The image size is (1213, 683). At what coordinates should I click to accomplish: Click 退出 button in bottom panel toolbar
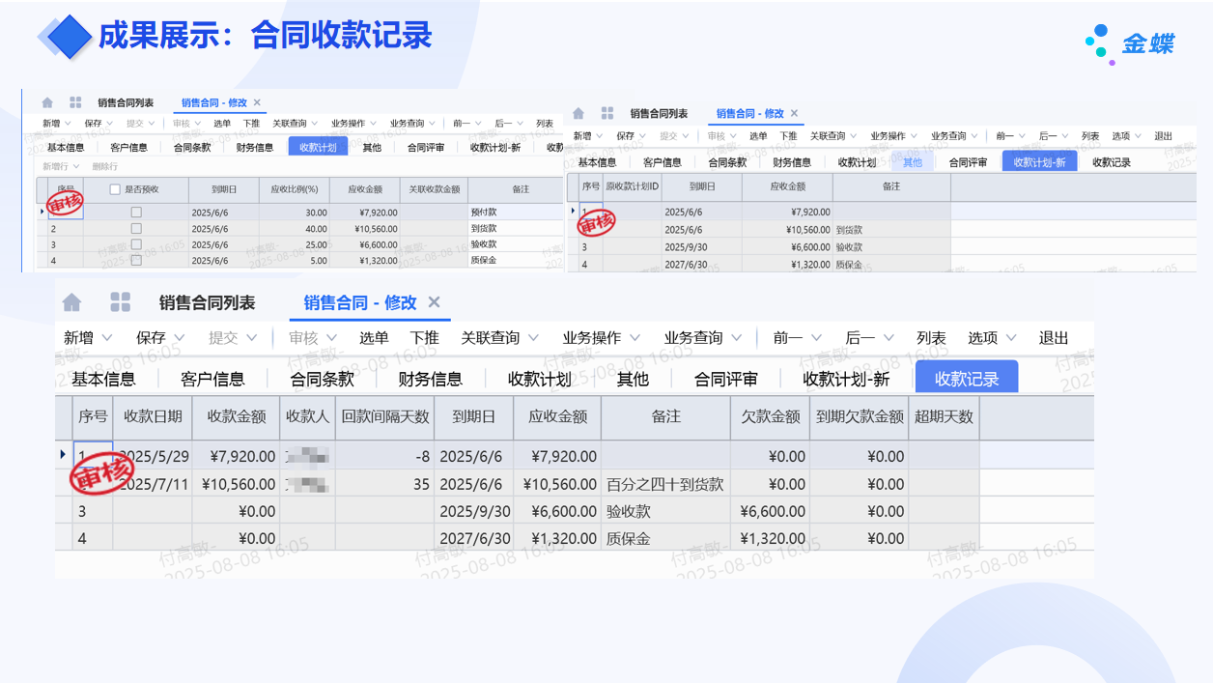(x=1053, y=338)
